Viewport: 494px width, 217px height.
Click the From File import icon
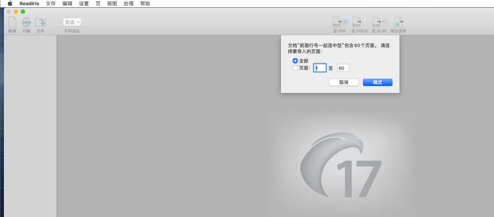(x=41, y=22)
